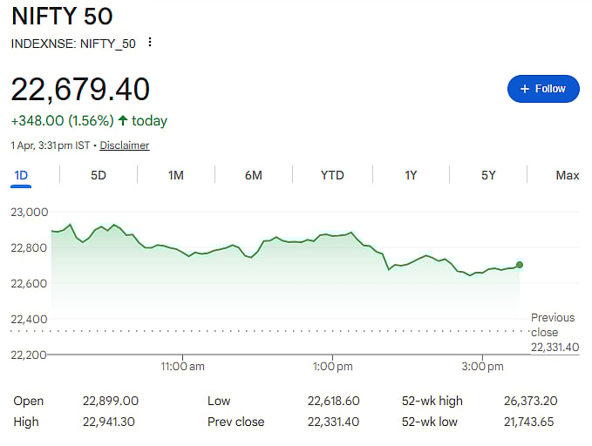Click the Previous close label on chart

coord(554,325)
